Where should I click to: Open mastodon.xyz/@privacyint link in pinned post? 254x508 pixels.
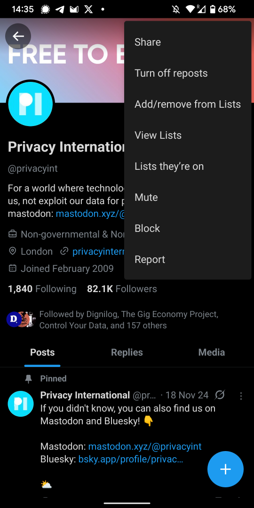pos(145,446)
